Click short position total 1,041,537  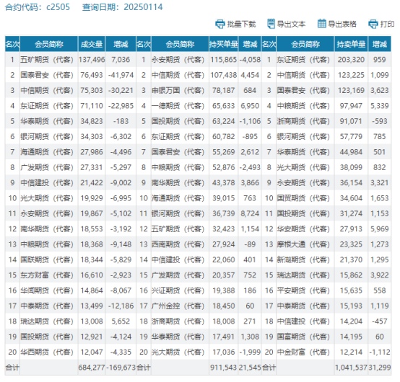tap(351, 368)
